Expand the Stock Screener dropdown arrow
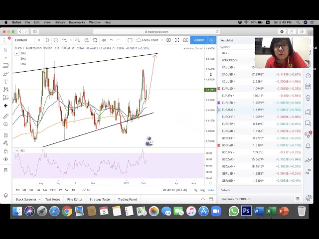The height and width of the screenshot is (239, 319). [40, 200]
